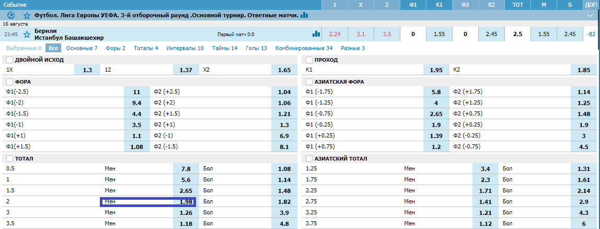Tick the ФОРА section checkbox
Viewport: 600px width, 229px height.
(x=9, y=82)
